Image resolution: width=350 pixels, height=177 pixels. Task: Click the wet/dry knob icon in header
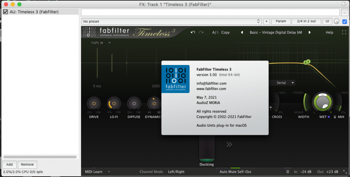pyautogui.click(x=337, y=21)
